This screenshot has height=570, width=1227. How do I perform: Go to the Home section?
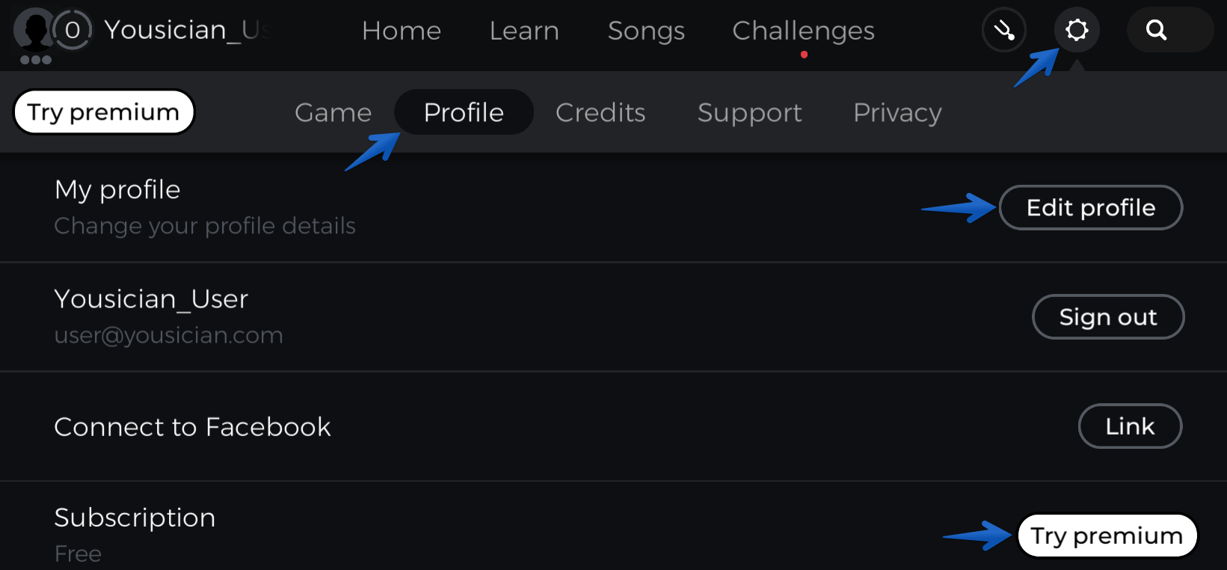[x=402, y=31]
